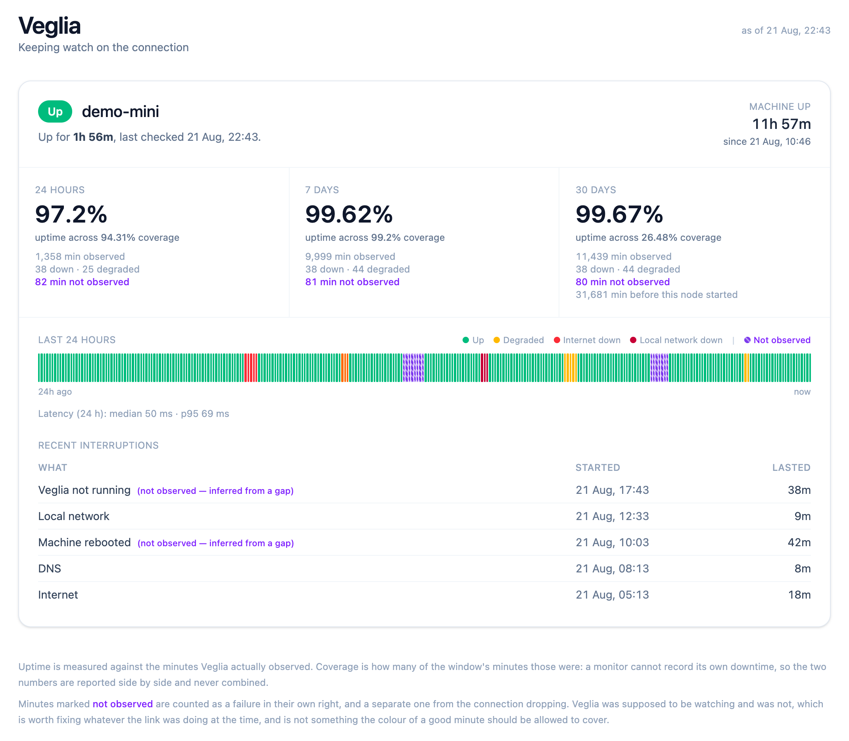The height and width of the screenshot is (741, 849).
Task: Click '9,999 min observed' text
Action: (x=350, y=256)
